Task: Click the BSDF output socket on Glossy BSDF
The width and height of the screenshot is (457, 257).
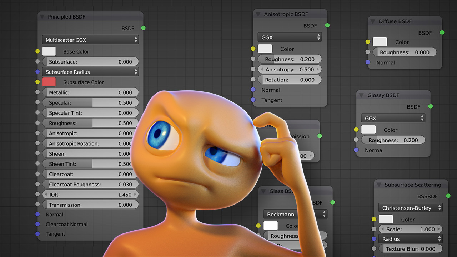Action: 430,106
